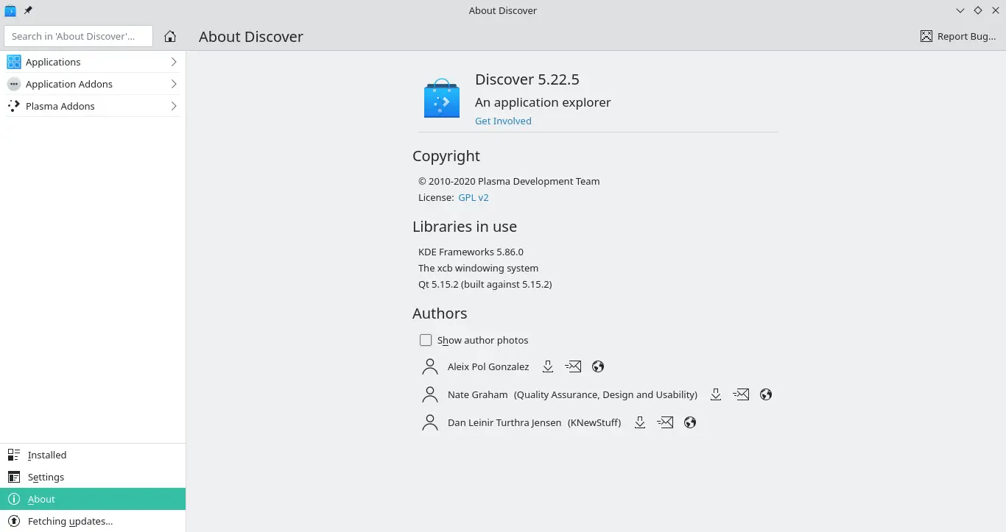
Task: Click the Discover shopping bag logo
Action: tap(442, 99)
